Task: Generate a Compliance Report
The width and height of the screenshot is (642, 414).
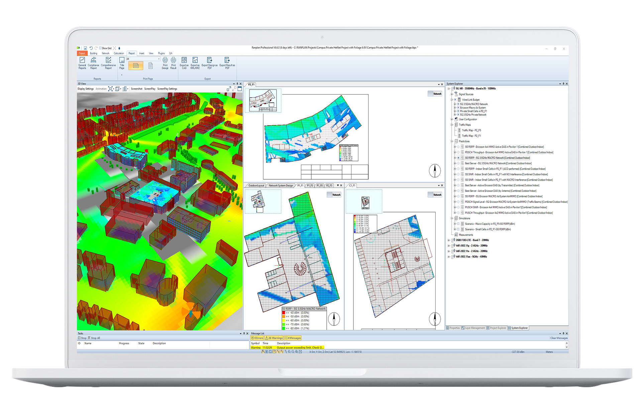Action: tap(93, 63)
